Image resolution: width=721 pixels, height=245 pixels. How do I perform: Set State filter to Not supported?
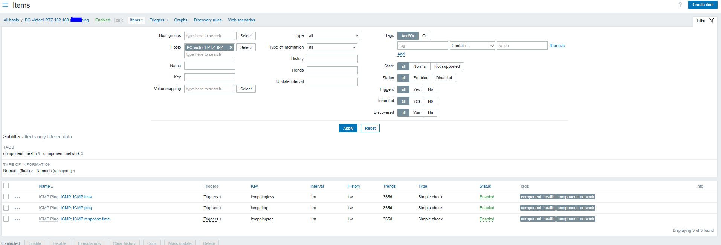click(447, 66)
